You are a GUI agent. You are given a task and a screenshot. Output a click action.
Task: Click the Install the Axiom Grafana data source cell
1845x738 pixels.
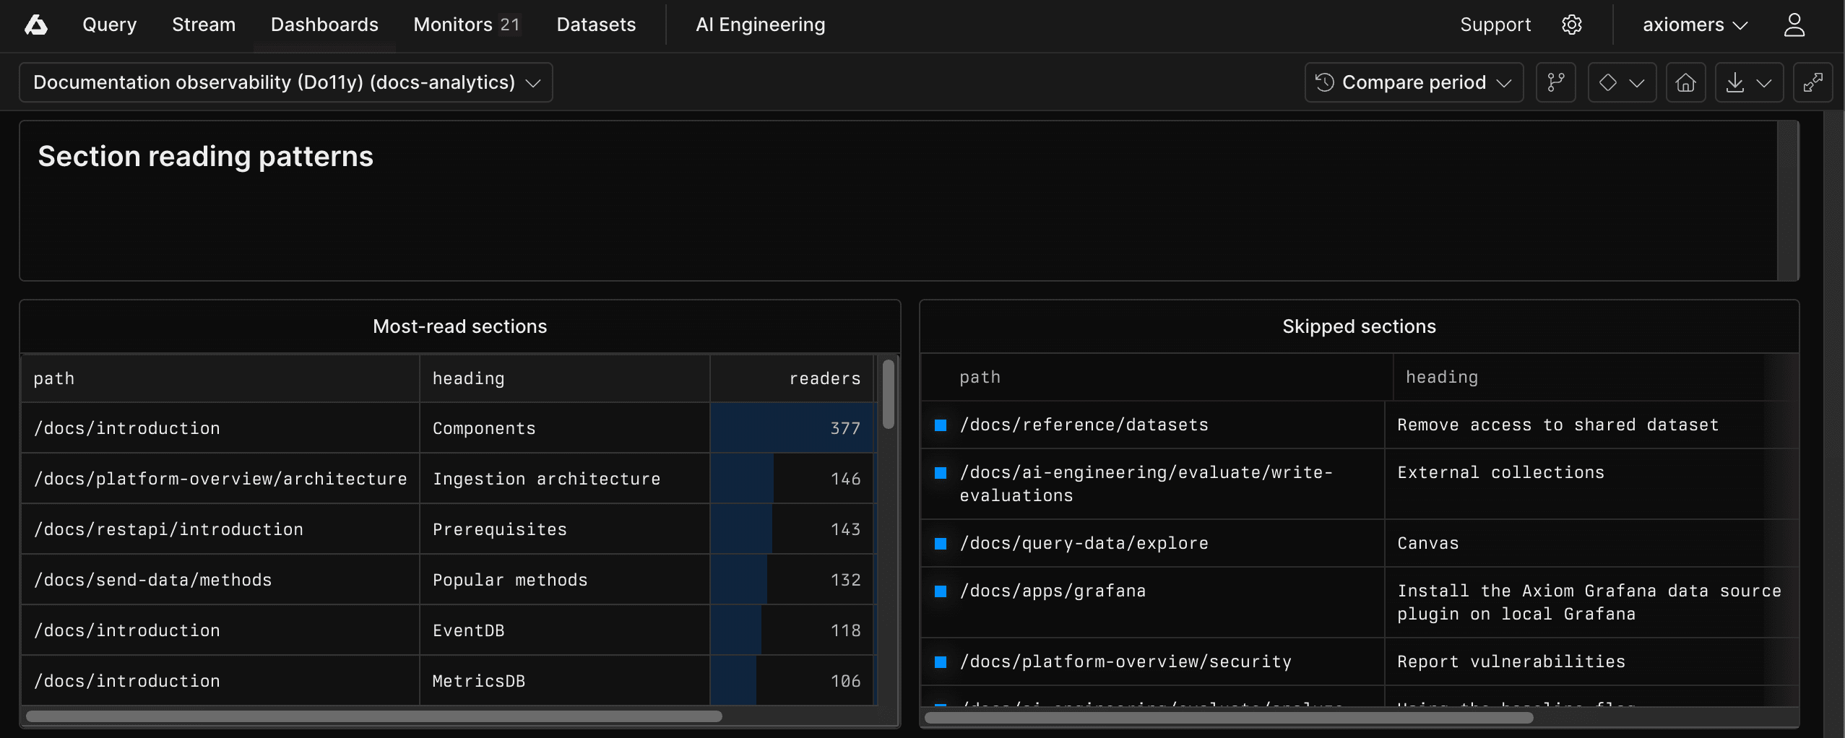pos(1591,602)
